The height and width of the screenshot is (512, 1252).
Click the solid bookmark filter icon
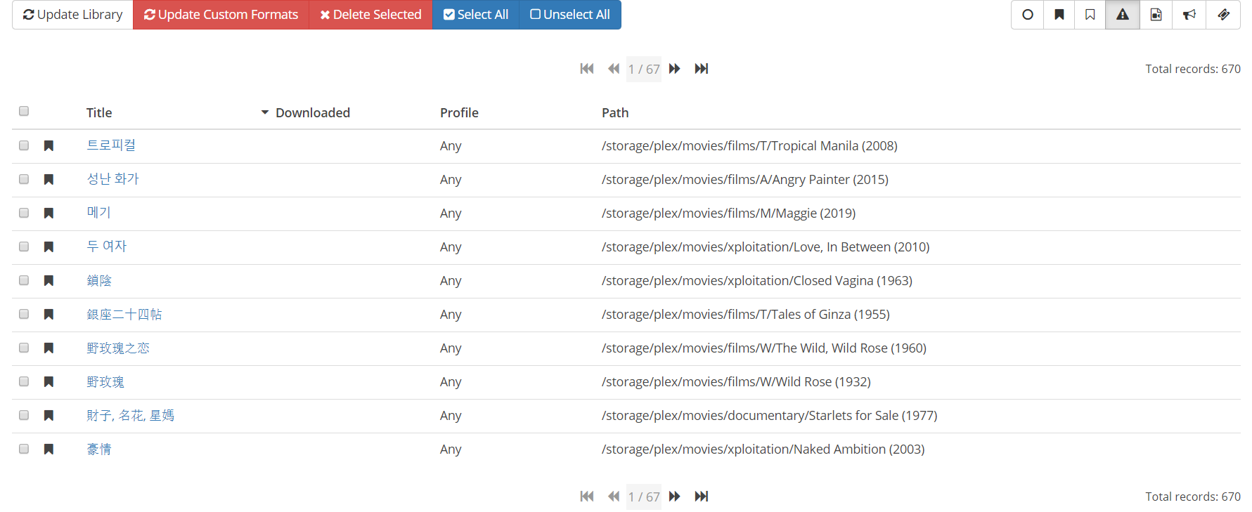click(1059, 15)
